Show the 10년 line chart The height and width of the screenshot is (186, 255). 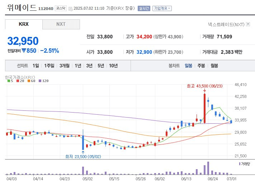pos(113,66)
